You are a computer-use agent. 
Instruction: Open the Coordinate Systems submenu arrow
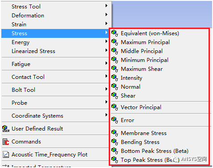106,115
